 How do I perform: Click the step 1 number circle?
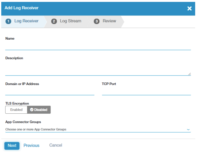(9, 21)
